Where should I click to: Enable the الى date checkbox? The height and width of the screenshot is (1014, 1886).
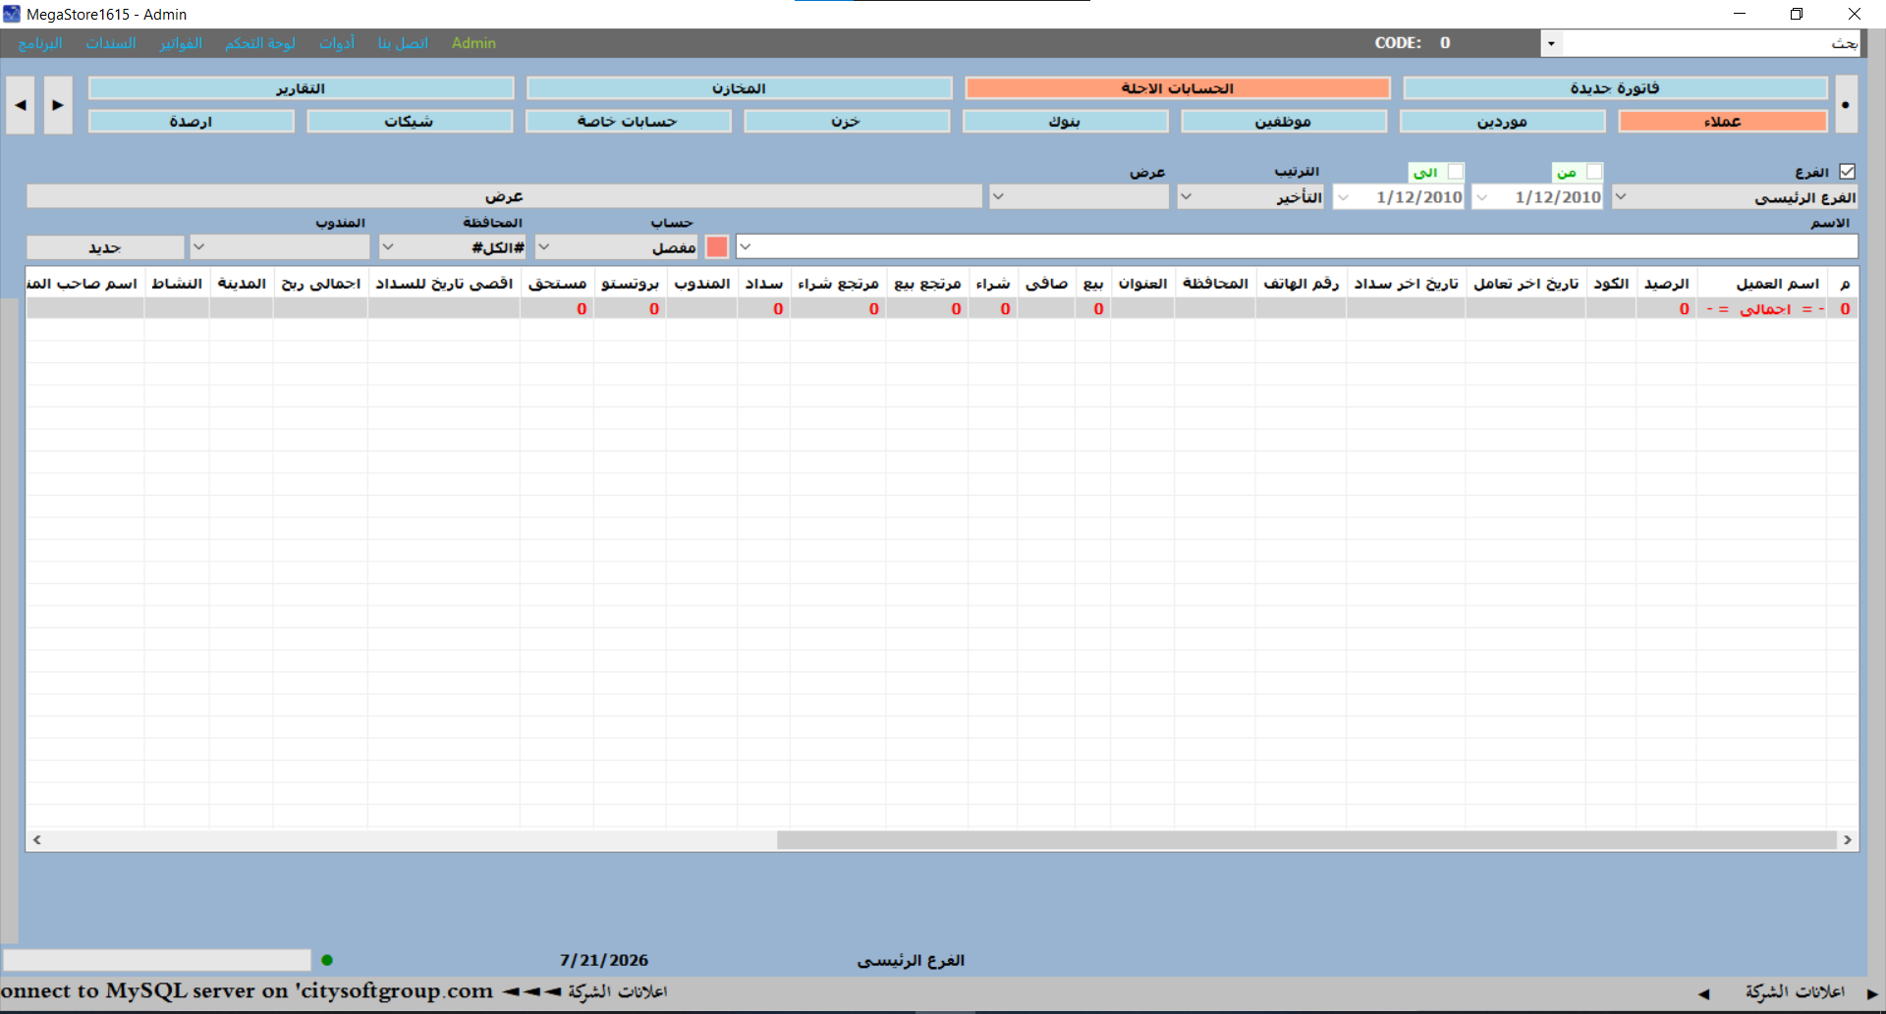(x=1456, y=172)
